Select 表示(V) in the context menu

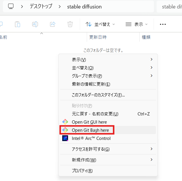(x=108, y=60)
